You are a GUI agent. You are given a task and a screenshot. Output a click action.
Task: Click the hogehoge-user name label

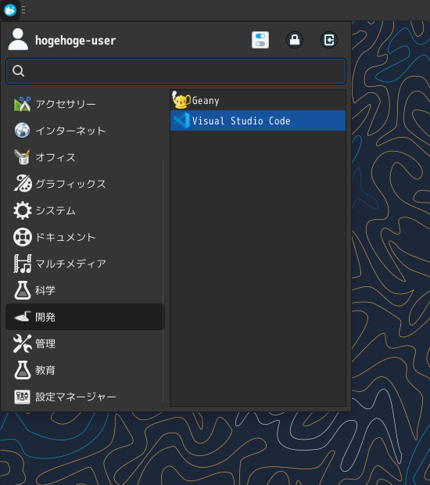pos(75,41)
